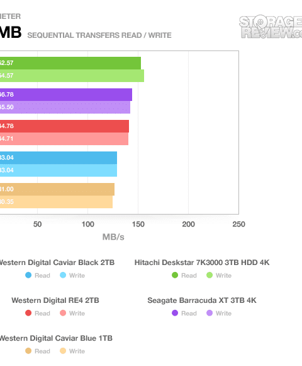Click the light purple bar labeled 5.50
The image size is (302, 366).
click(65, 107)
